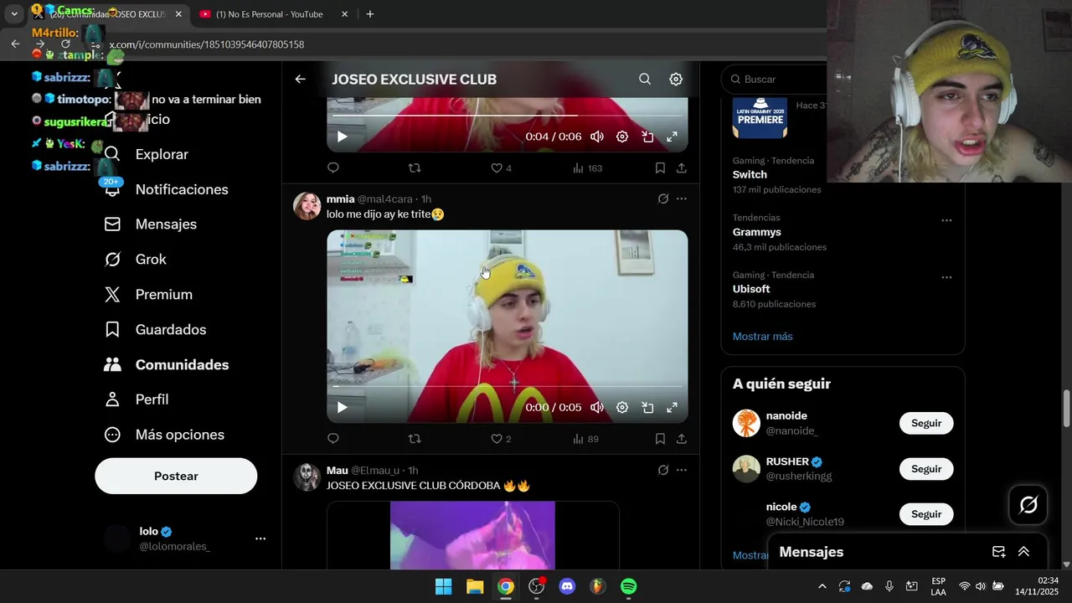Bookmark the top post with 163 views
The width and height of the screenshot is (1072, 603).
[x=660, y=168]
